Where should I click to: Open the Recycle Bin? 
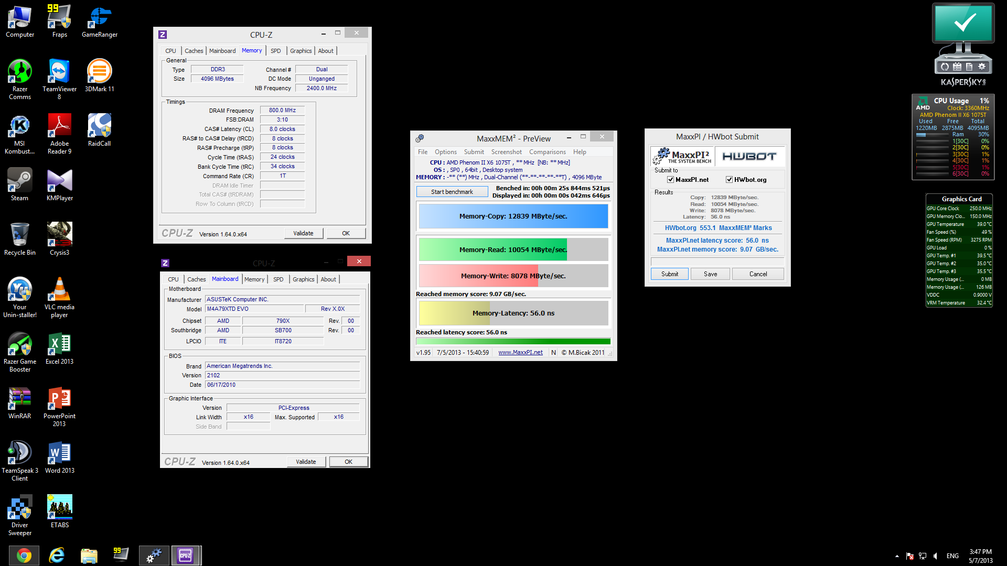coord(20,239)
